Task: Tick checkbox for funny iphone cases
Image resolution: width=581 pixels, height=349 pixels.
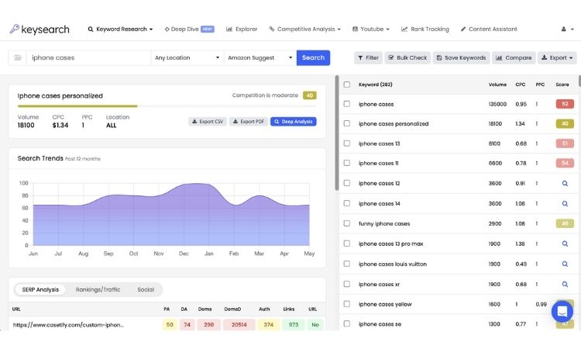Action: coord(347,223)
